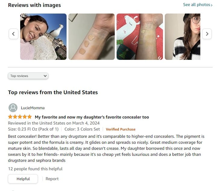This screenshot has height=191, width=222.
Task: Open the swatch photo with the llama fabric
Action: [x=139, y=37]
